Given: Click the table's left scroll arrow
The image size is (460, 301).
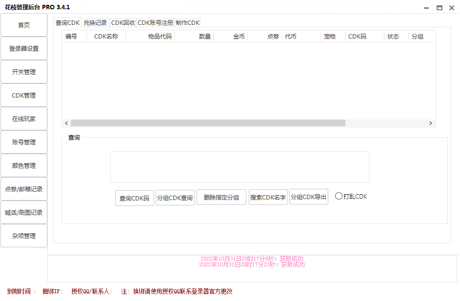Looking at the screenshot, I should coord(66,123).
